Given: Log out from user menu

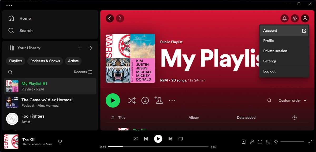Looking at the screenshot, I should (x=284, y=71).
